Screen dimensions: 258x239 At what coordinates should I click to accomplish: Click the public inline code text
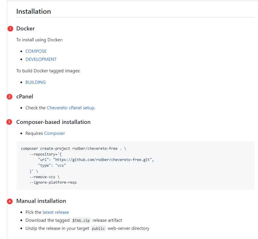(99, 229)
